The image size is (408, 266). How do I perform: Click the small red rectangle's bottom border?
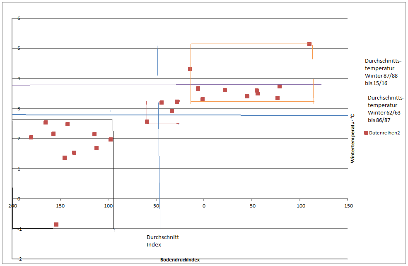tap(164, 124)
